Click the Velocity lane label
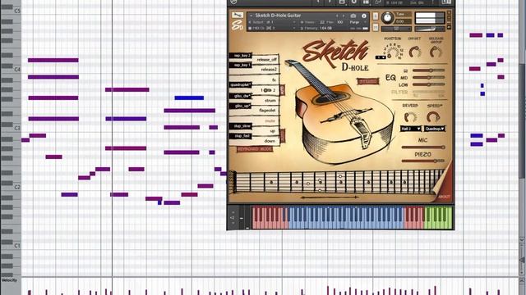The image size is (526, 295). (x=9, y=280)
